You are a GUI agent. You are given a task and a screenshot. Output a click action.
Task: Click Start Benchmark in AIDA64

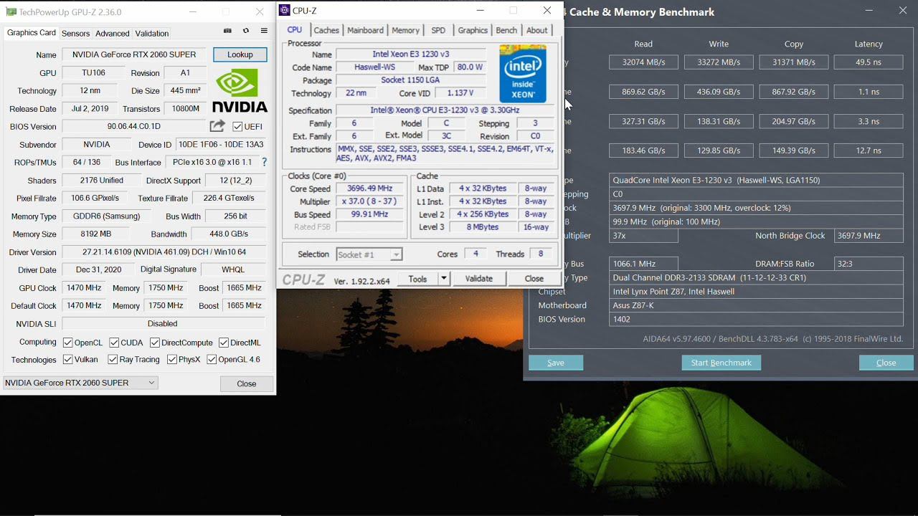click(721, 363)
